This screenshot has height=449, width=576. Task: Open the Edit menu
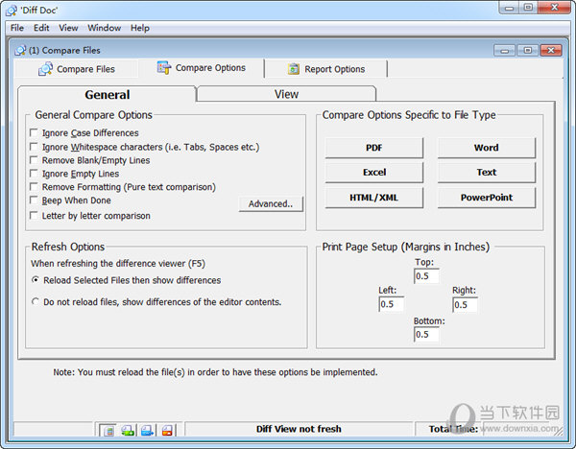point(41,28)
